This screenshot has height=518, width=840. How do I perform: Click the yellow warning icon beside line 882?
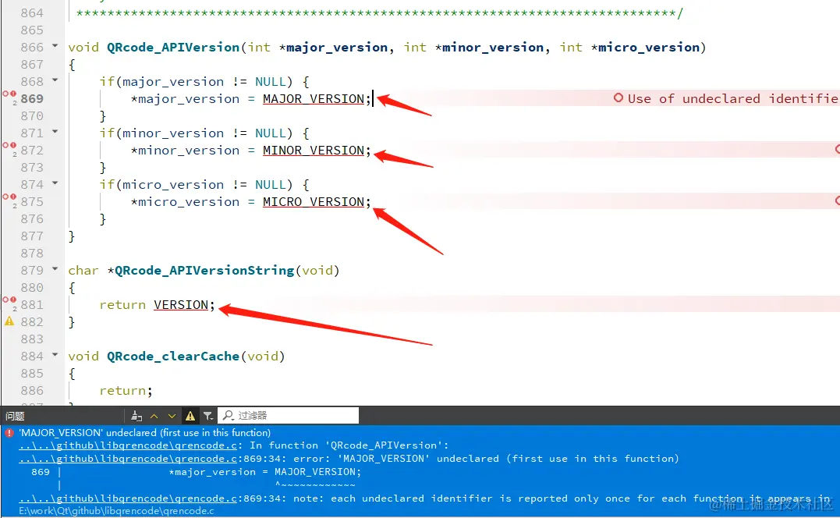9,321
